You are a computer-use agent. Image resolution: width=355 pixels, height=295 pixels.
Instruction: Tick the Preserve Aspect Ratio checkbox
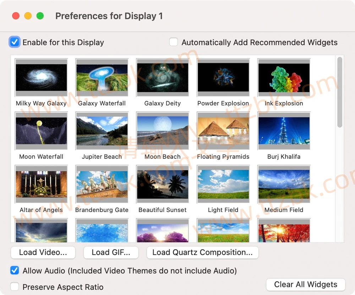15,286
